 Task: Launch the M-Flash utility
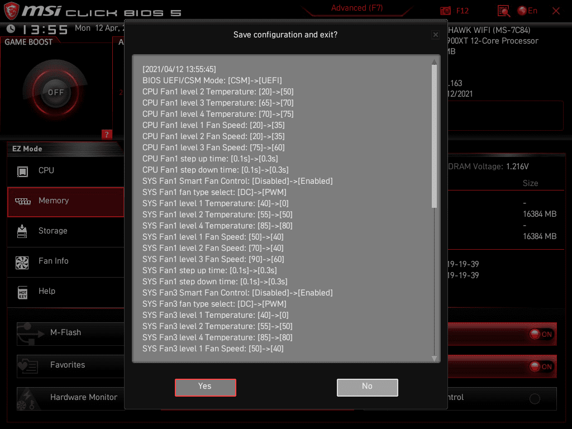click(x=70, y=333)
